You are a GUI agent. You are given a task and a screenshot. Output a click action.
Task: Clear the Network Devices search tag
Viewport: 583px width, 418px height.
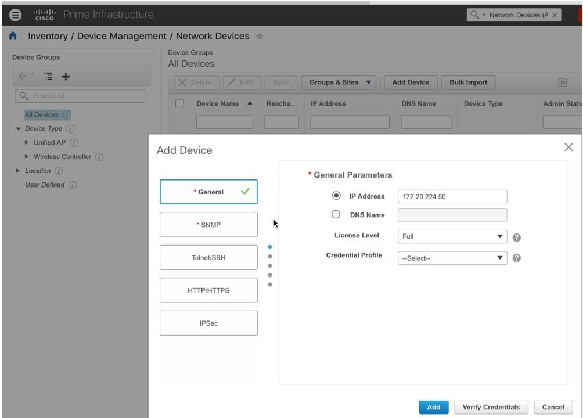click(x=555, y=15)
